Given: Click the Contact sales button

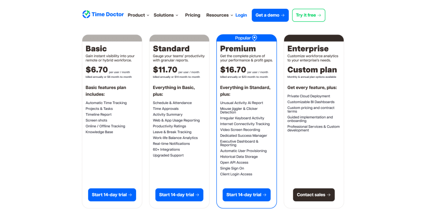Looking at the screenshot, I should pos(314,195).
